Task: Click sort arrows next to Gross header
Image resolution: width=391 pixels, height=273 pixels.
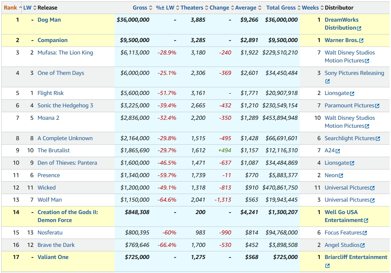Action: coord(151,8)
